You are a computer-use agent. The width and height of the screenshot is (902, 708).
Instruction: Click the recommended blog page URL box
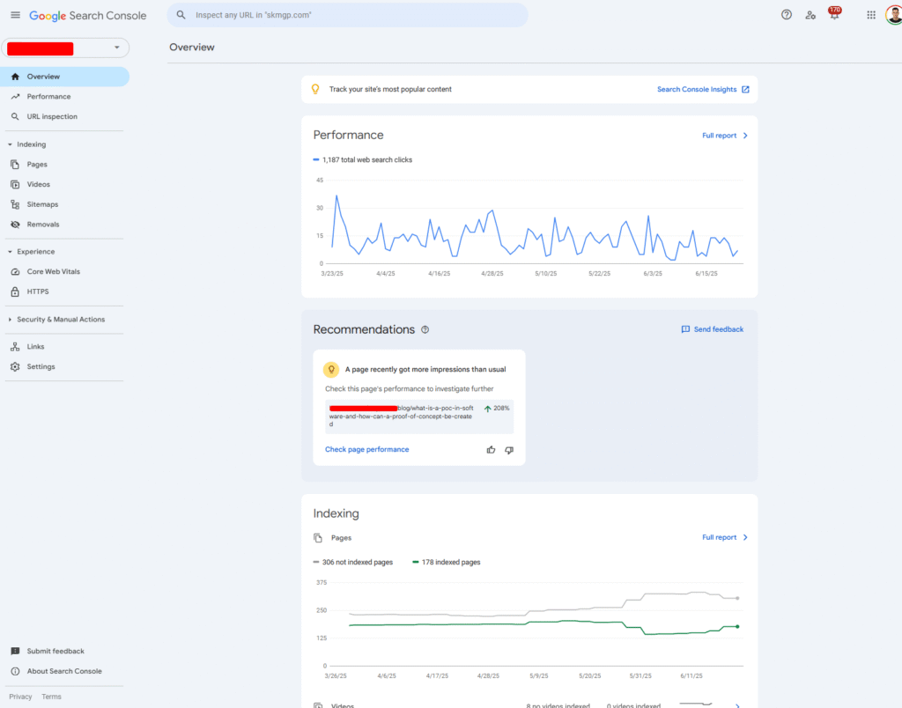[419, 417]
